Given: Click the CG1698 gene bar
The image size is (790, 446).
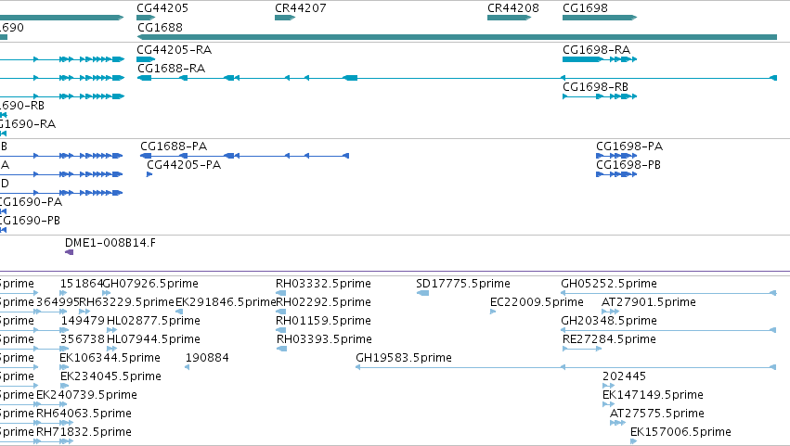Looking at the screenshot, I should [x=600, y=18].
